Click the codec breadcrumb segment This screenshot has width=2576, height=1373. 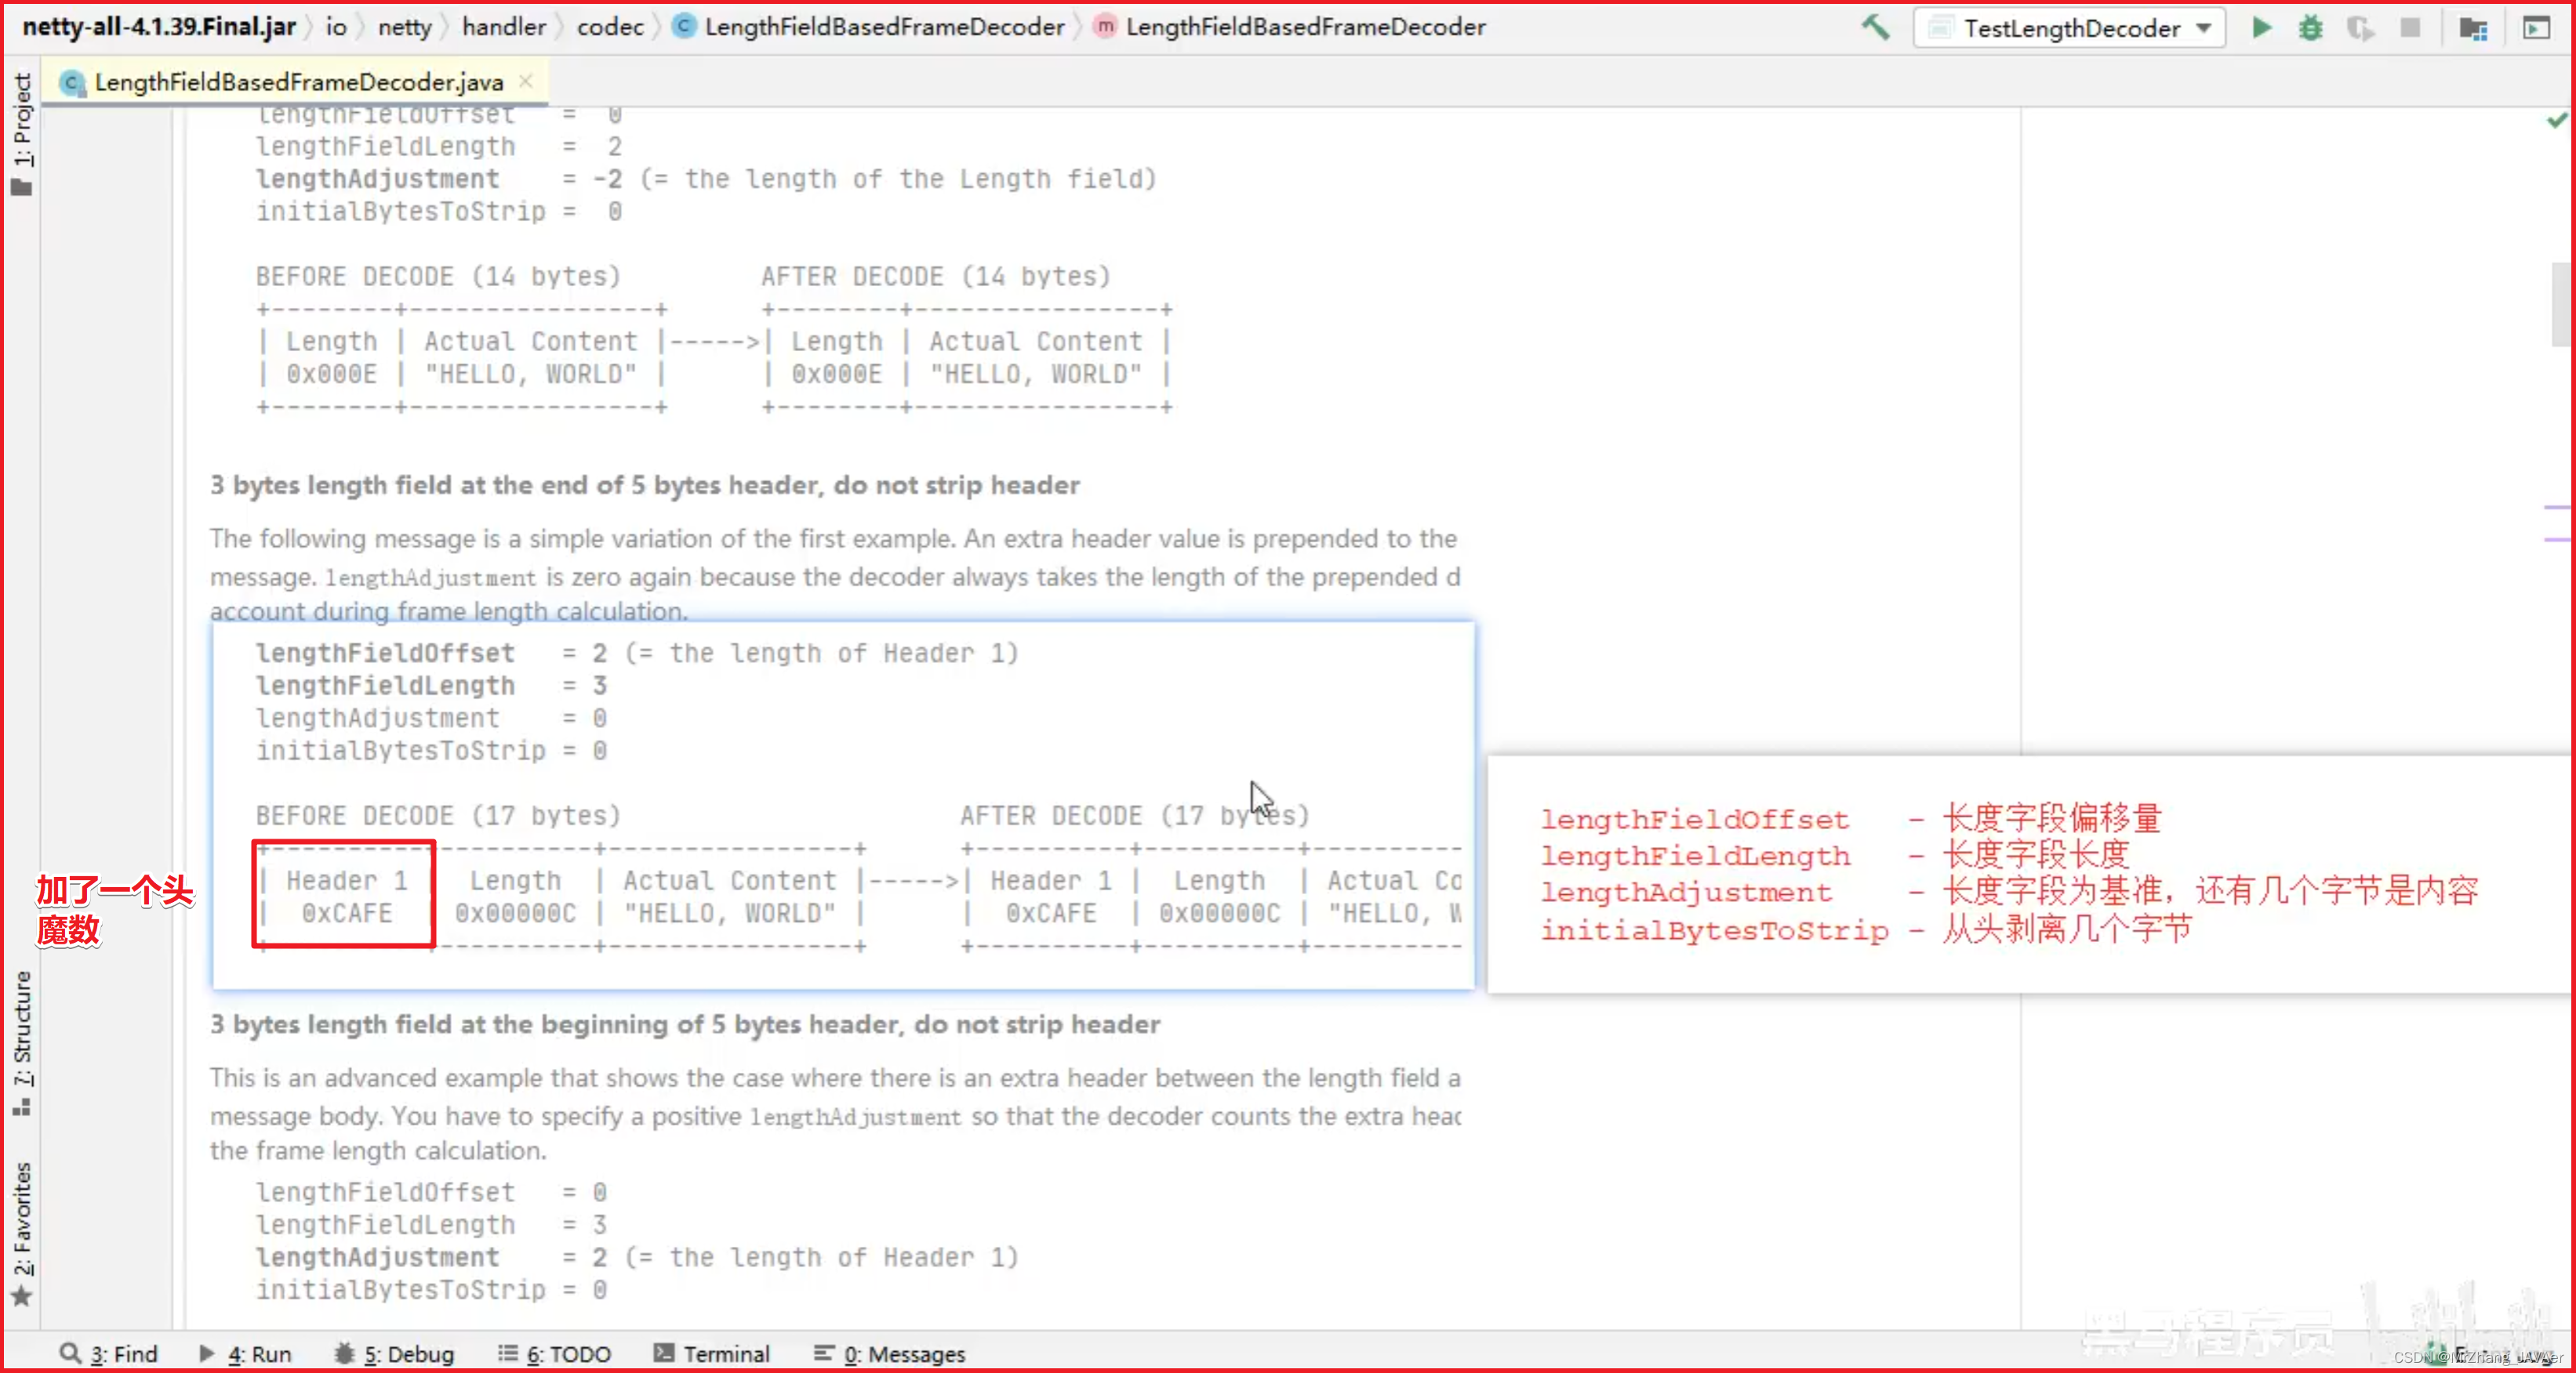pyautogui.click(x=610, y=27)
